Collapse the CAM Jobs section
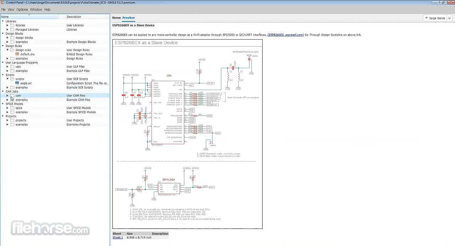Screen dimensions: 455x246 (3, 91)
